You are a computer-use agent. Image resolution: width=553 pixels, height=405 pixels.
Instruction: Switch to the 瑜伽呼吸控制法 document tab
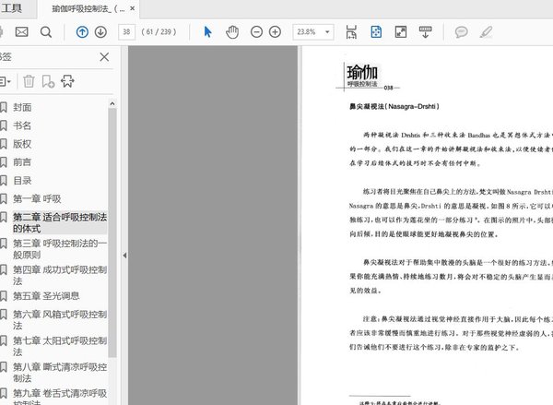tap(87, 9)
